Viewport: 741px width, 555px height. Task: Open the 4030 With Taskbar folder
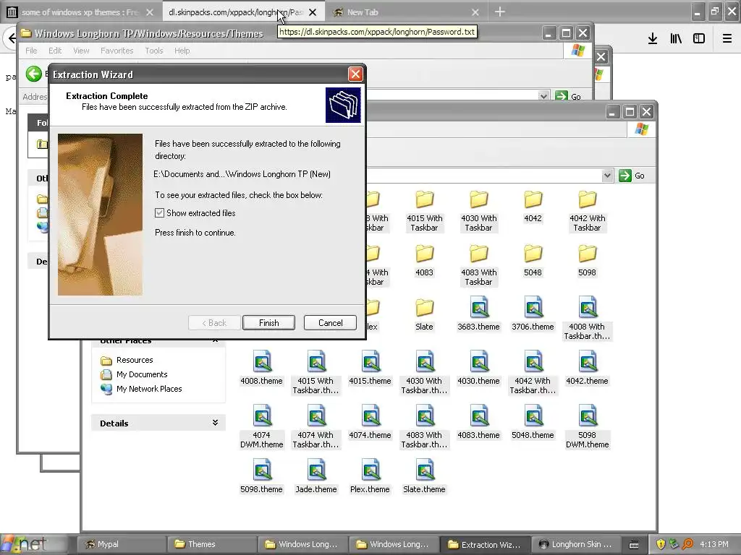click(x=479, y=212)
